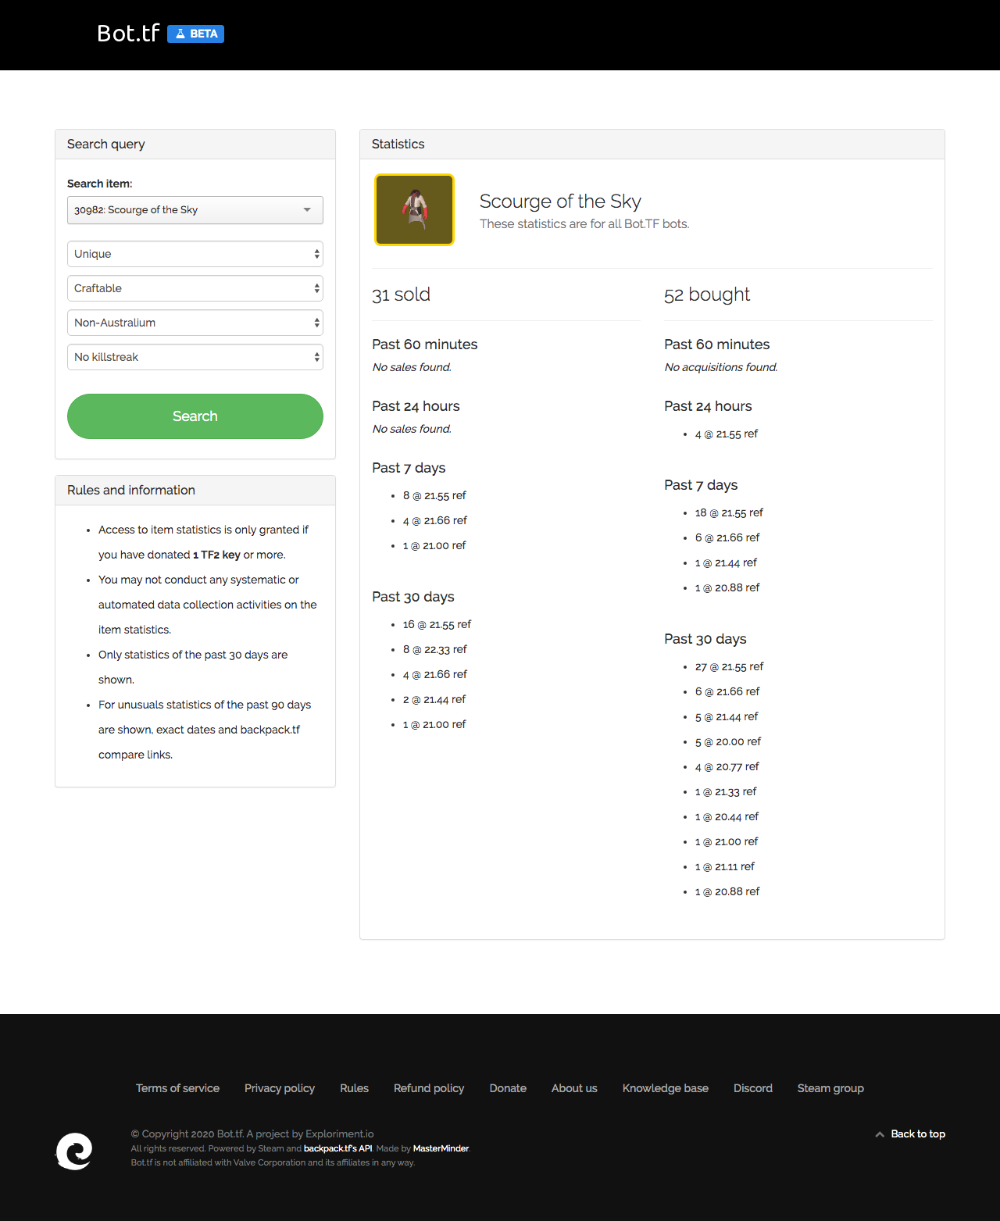The height and width of the screenshot is (1221, 1000).
Task: Click the '31 sold' heading
Action: tap(401, 295)
